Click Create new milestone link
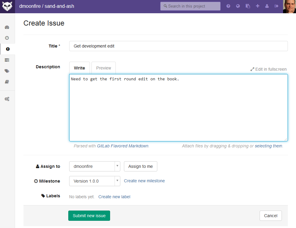 [x=144, y=181]
